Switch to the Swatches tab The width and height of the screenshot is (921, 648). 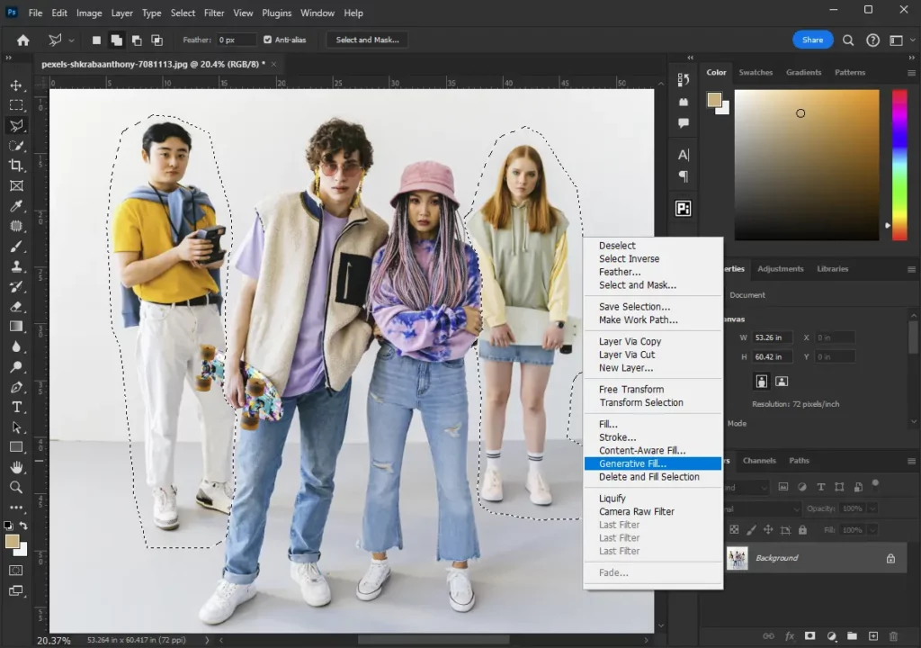click(756, 72)
